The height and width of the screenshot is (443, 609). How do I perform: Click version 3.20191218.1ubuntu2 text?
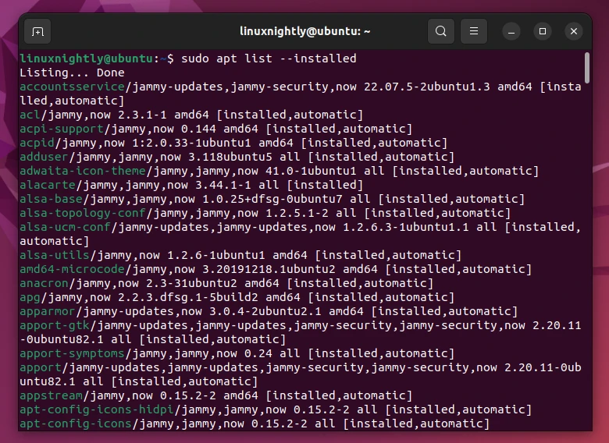pos(269,269)
